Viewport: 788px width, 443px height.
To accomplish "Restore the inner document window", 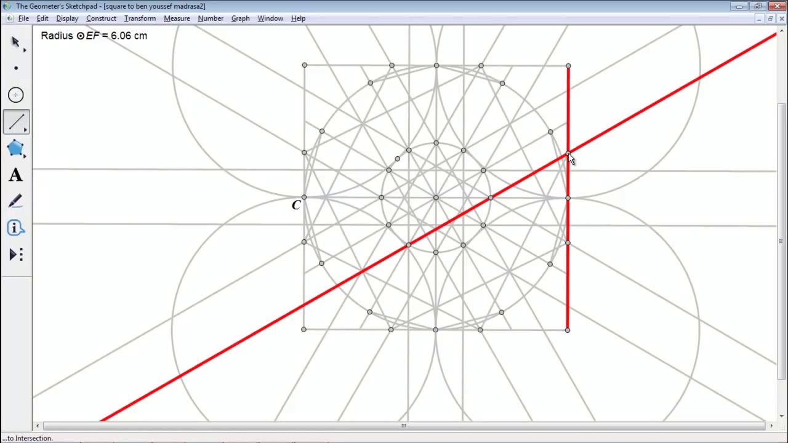I will click(x=770, y=18).
